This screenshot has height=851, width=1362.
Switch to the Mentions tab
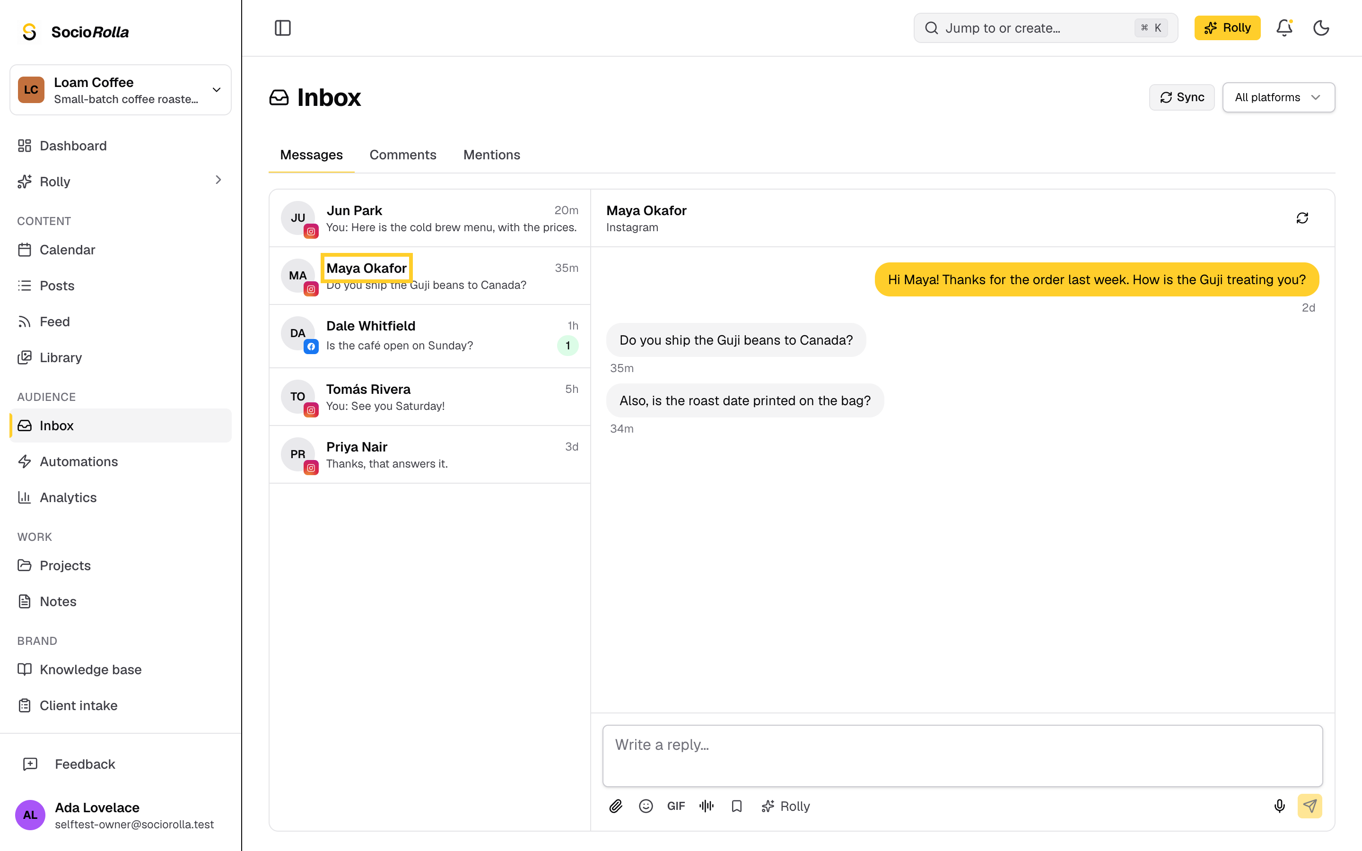coord(491,155)
